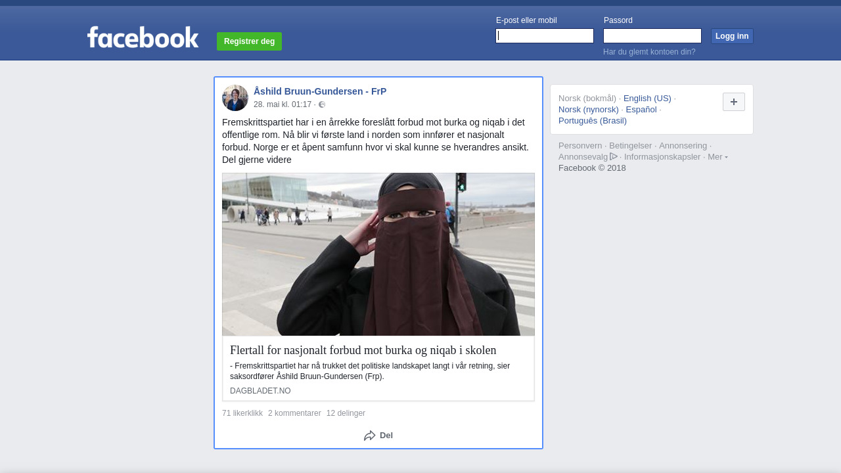The image size is (841, 473).
Task: View 71 likerklikk
Action: point(242,413)
